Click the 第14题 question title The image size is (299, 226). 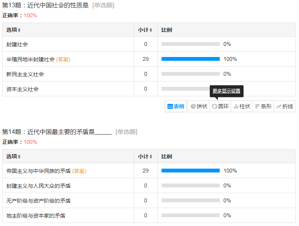[57, 132]
